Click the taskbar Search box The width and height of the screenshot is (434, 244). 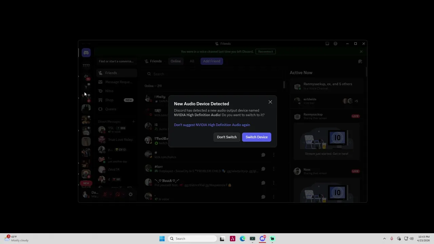[x=192, y=239]
